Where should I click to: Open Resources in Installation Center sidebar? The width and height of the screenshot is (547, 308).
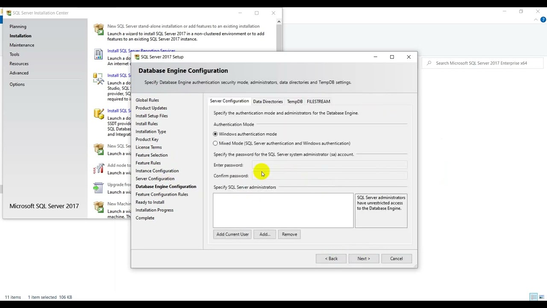pyautogui.click(x=19, y=64)
